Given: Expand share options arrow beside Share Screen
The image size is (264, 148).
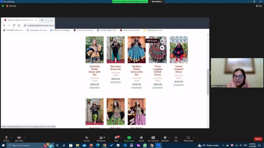Looking at the screenshot, I should (x=134, y=138).
